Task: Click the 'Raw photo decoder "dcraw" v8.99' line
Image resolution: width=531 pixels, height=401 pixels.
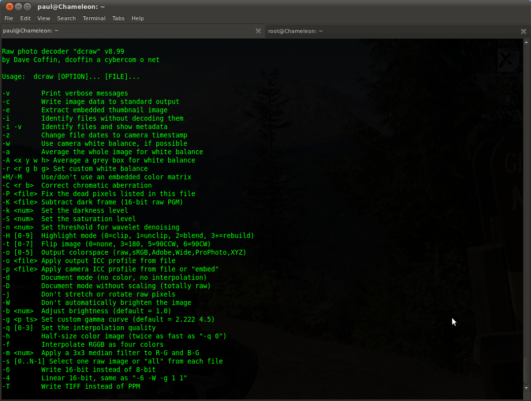Action: [63, 51]
